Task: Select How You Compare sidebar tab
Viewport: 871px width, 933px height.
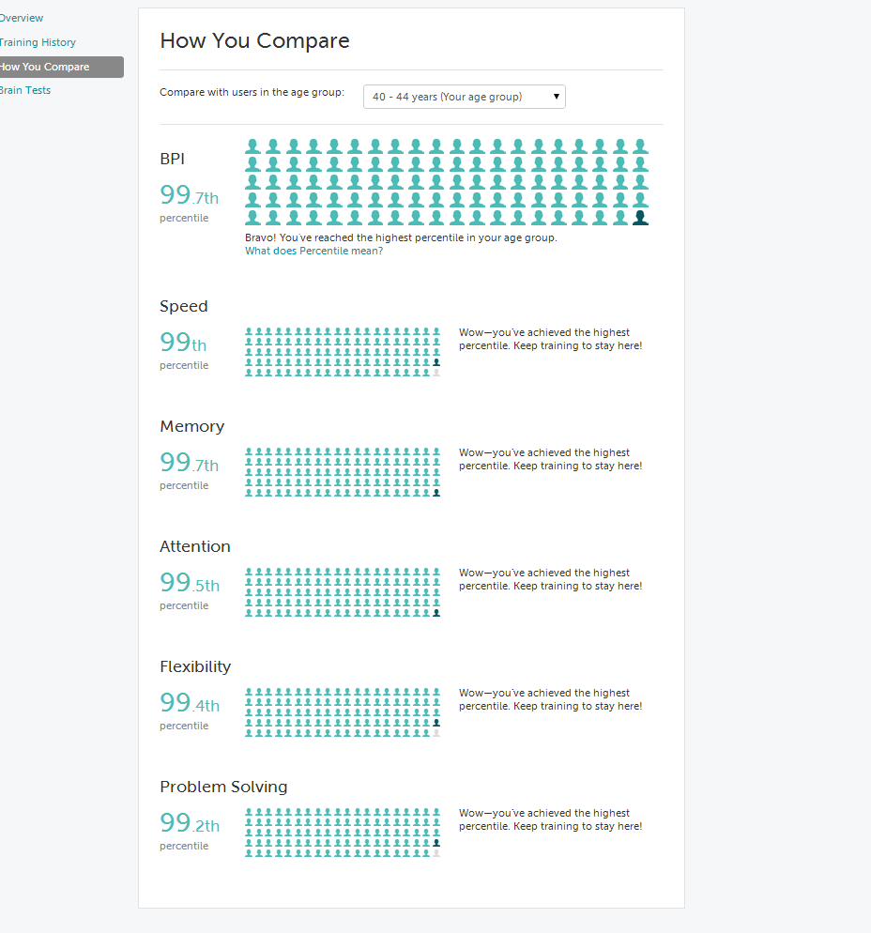Action: 61,67
